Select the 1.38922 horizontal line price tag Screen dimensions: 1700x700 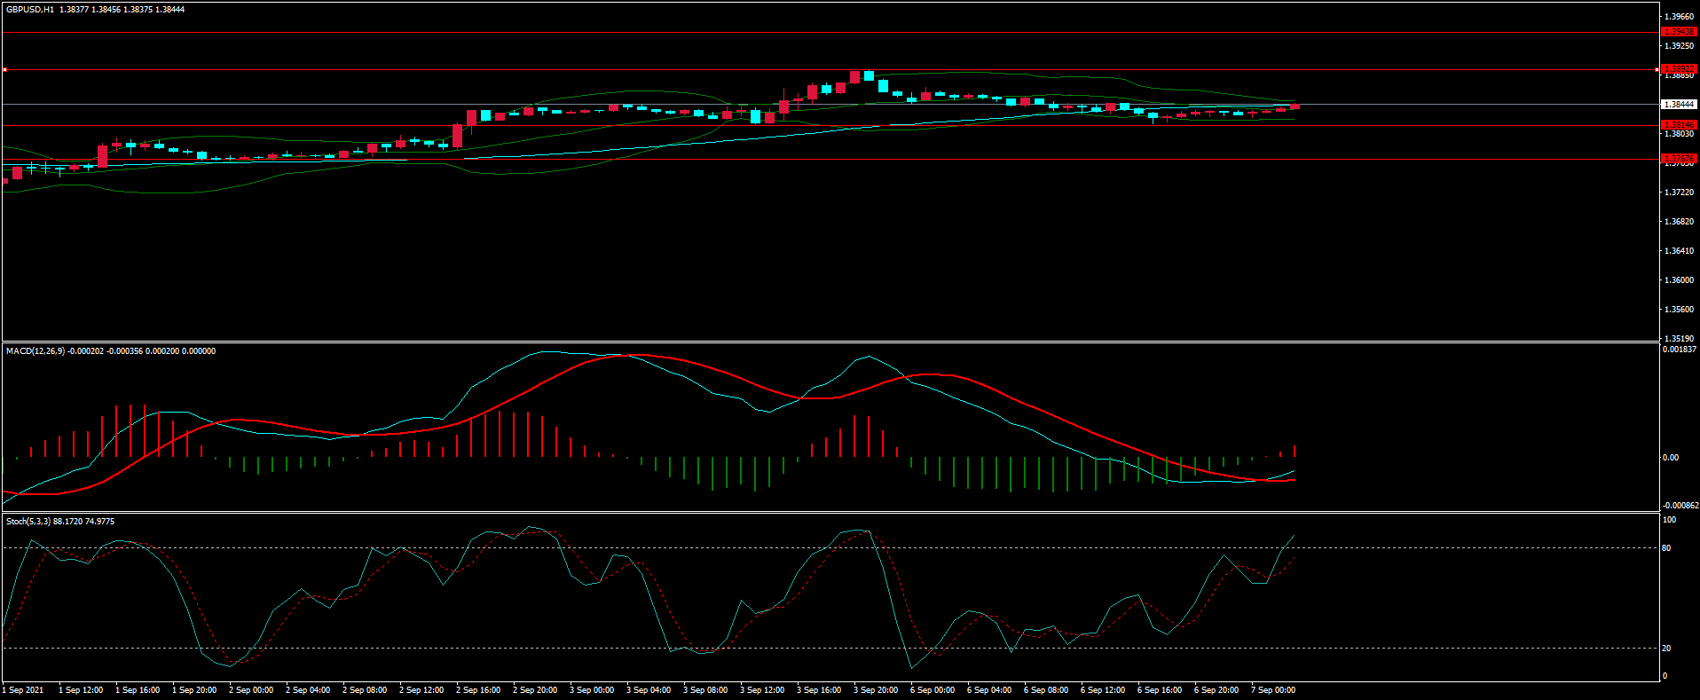click(x=1678, y=69)
